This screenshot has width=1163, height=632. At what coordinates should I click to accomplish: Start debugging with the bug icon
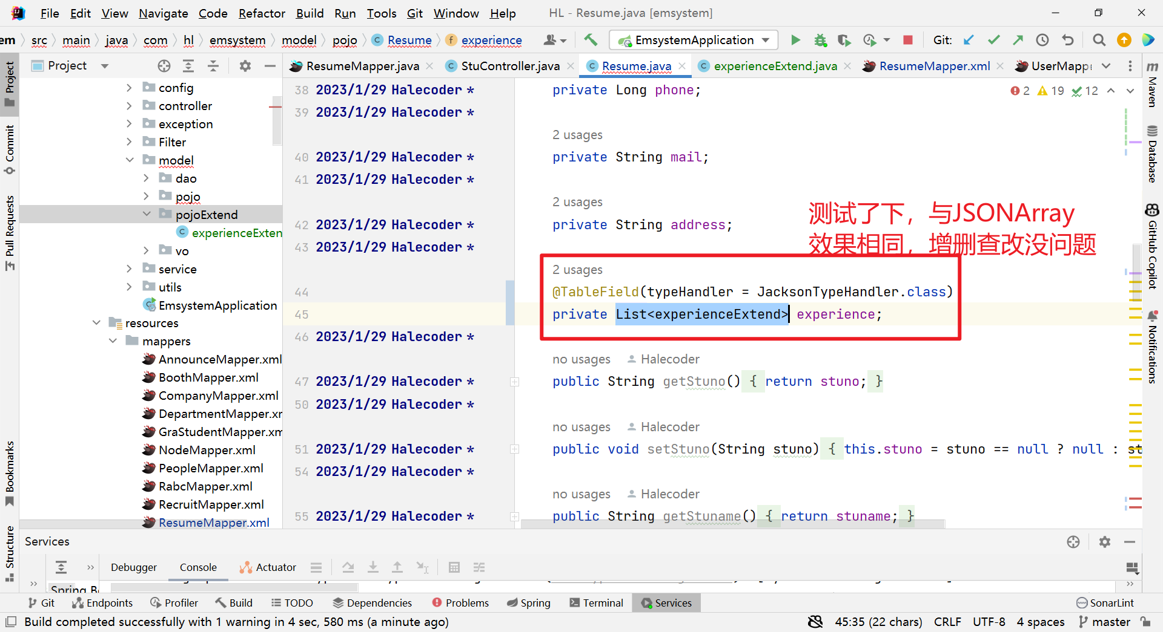coord(820,40)
